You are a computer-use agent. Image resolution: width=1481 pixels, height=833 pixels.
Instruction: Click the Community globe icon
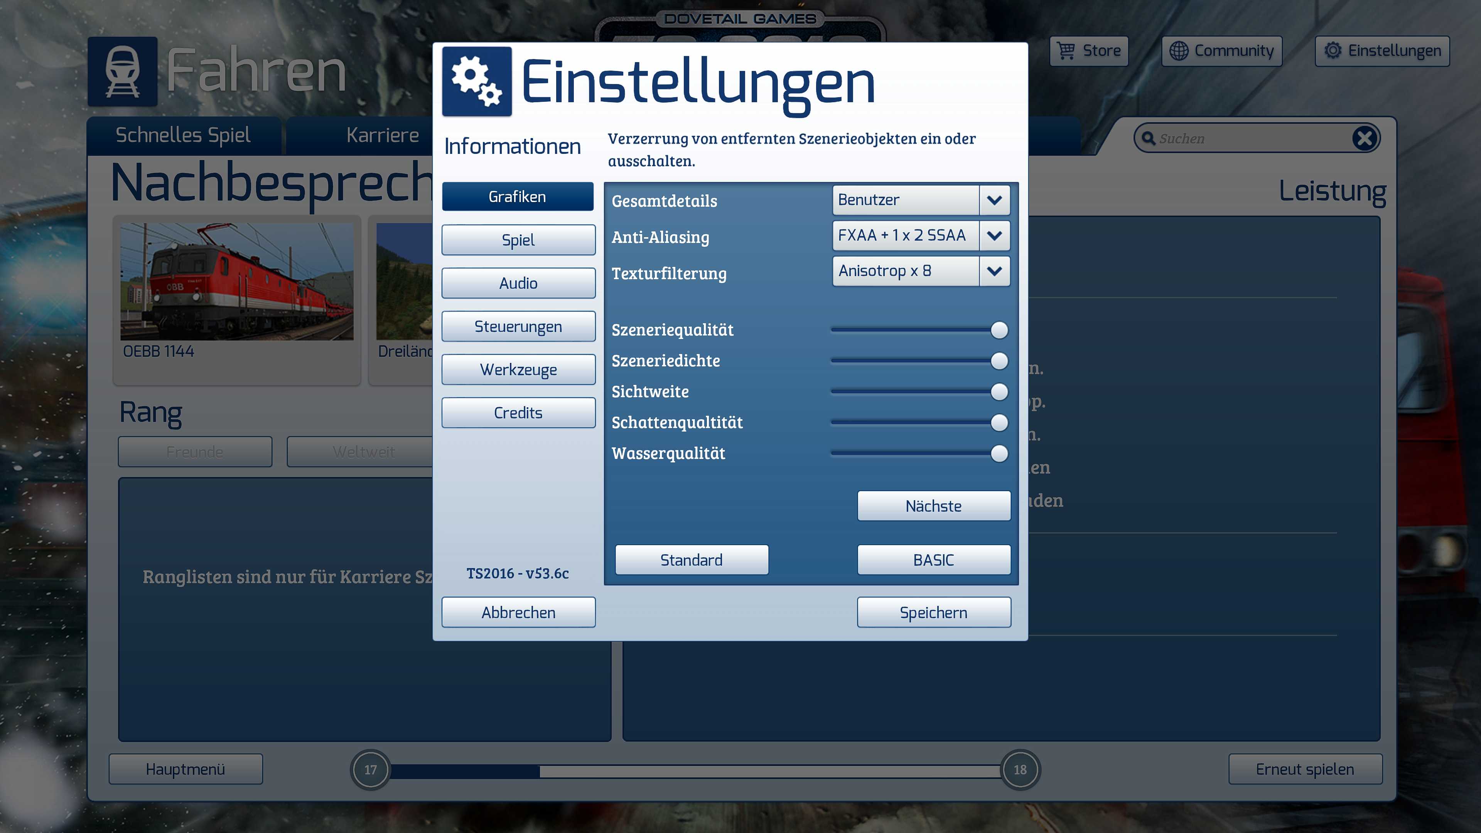1179,51
